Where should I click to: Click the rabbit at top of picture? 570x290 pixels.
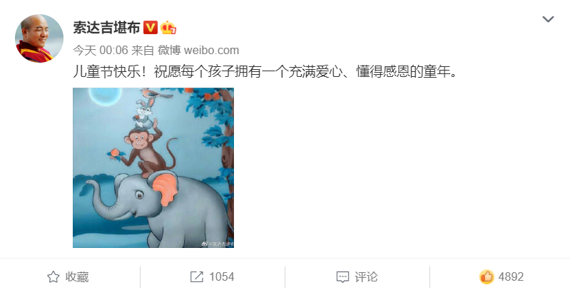pyautogui.click(x=144, y=113)
